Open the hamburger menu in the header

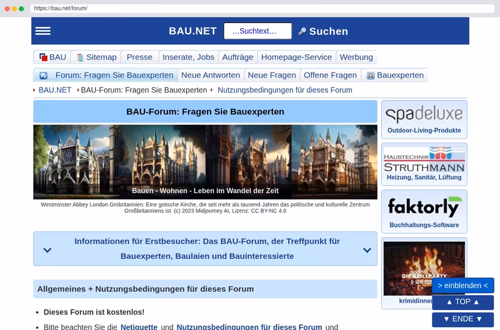pyautogui.click(x=42, y=31)
